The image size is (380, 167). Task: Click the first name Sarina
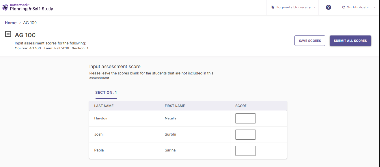(x=170, y=150)
